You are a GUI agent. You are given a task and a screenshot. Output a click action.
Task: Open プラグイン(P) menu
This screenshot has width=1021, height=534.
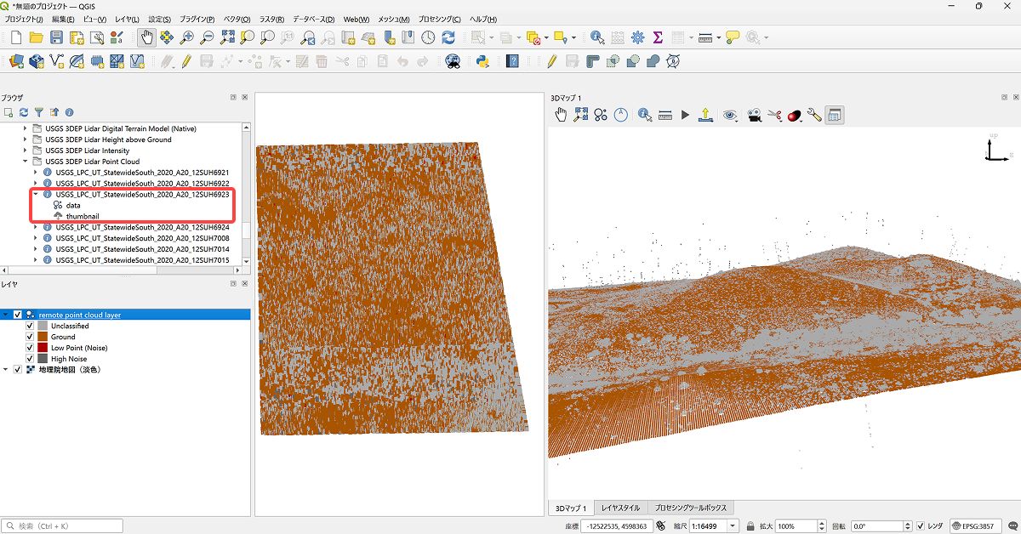[x=198, y=19]
